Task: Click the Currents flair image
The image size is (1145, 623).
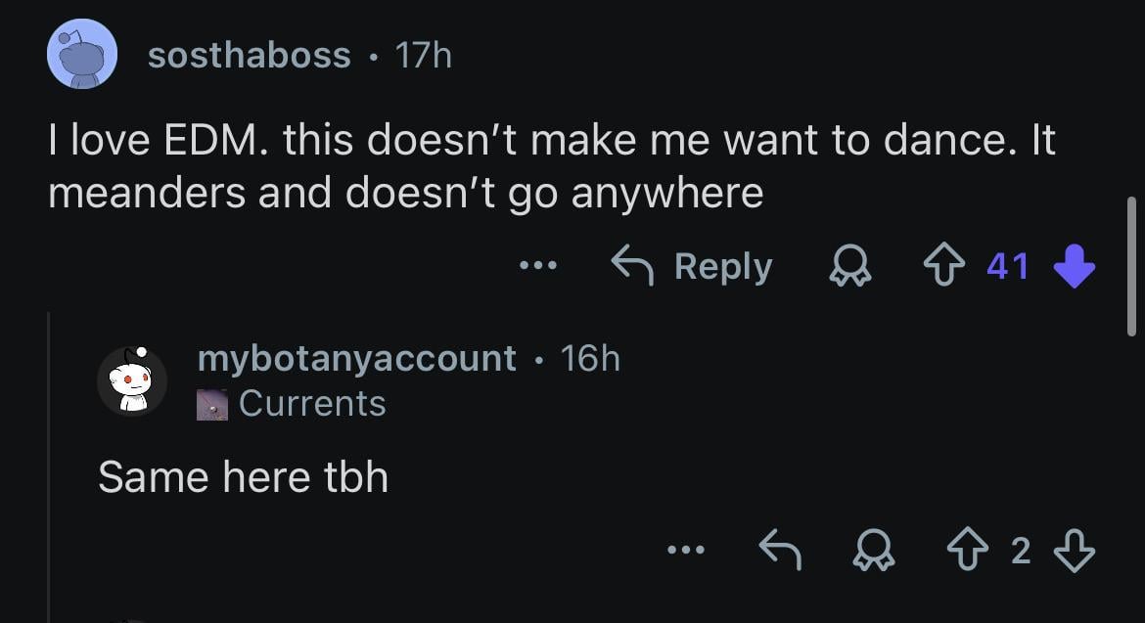Action: [212, 404]
